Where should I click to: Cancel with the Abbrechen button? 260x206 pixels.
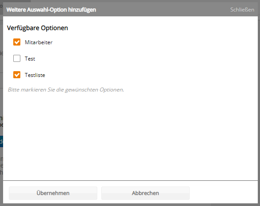coord(145,193)
